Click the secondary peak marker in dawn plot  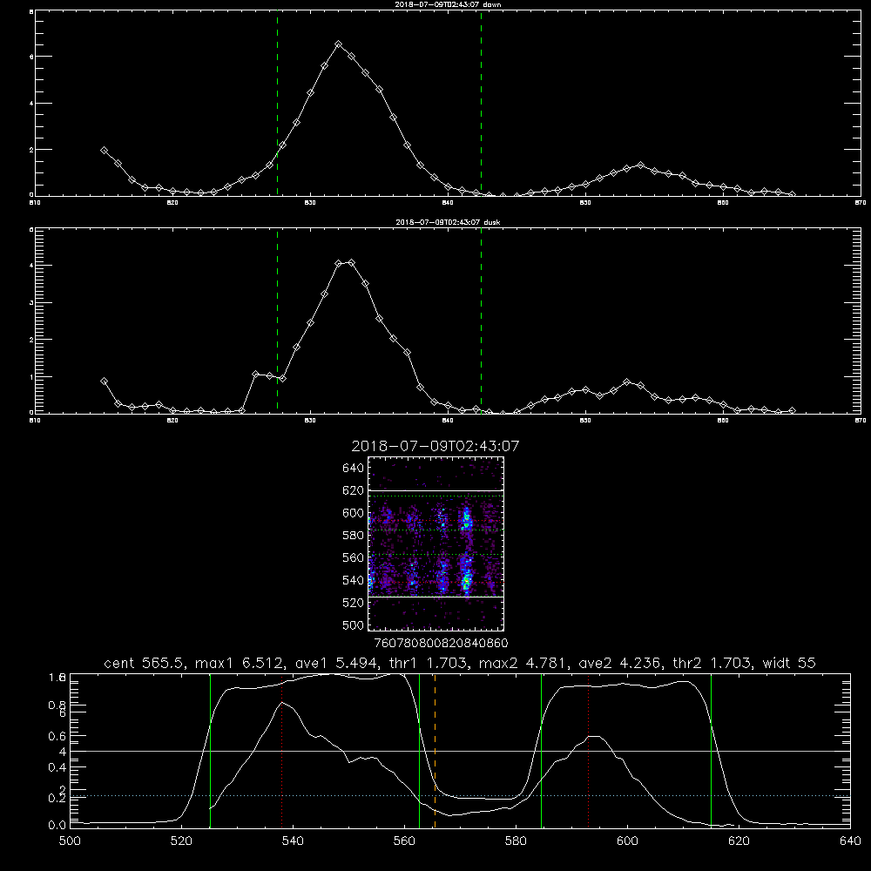pyautogui.click(x=640, y=165)
